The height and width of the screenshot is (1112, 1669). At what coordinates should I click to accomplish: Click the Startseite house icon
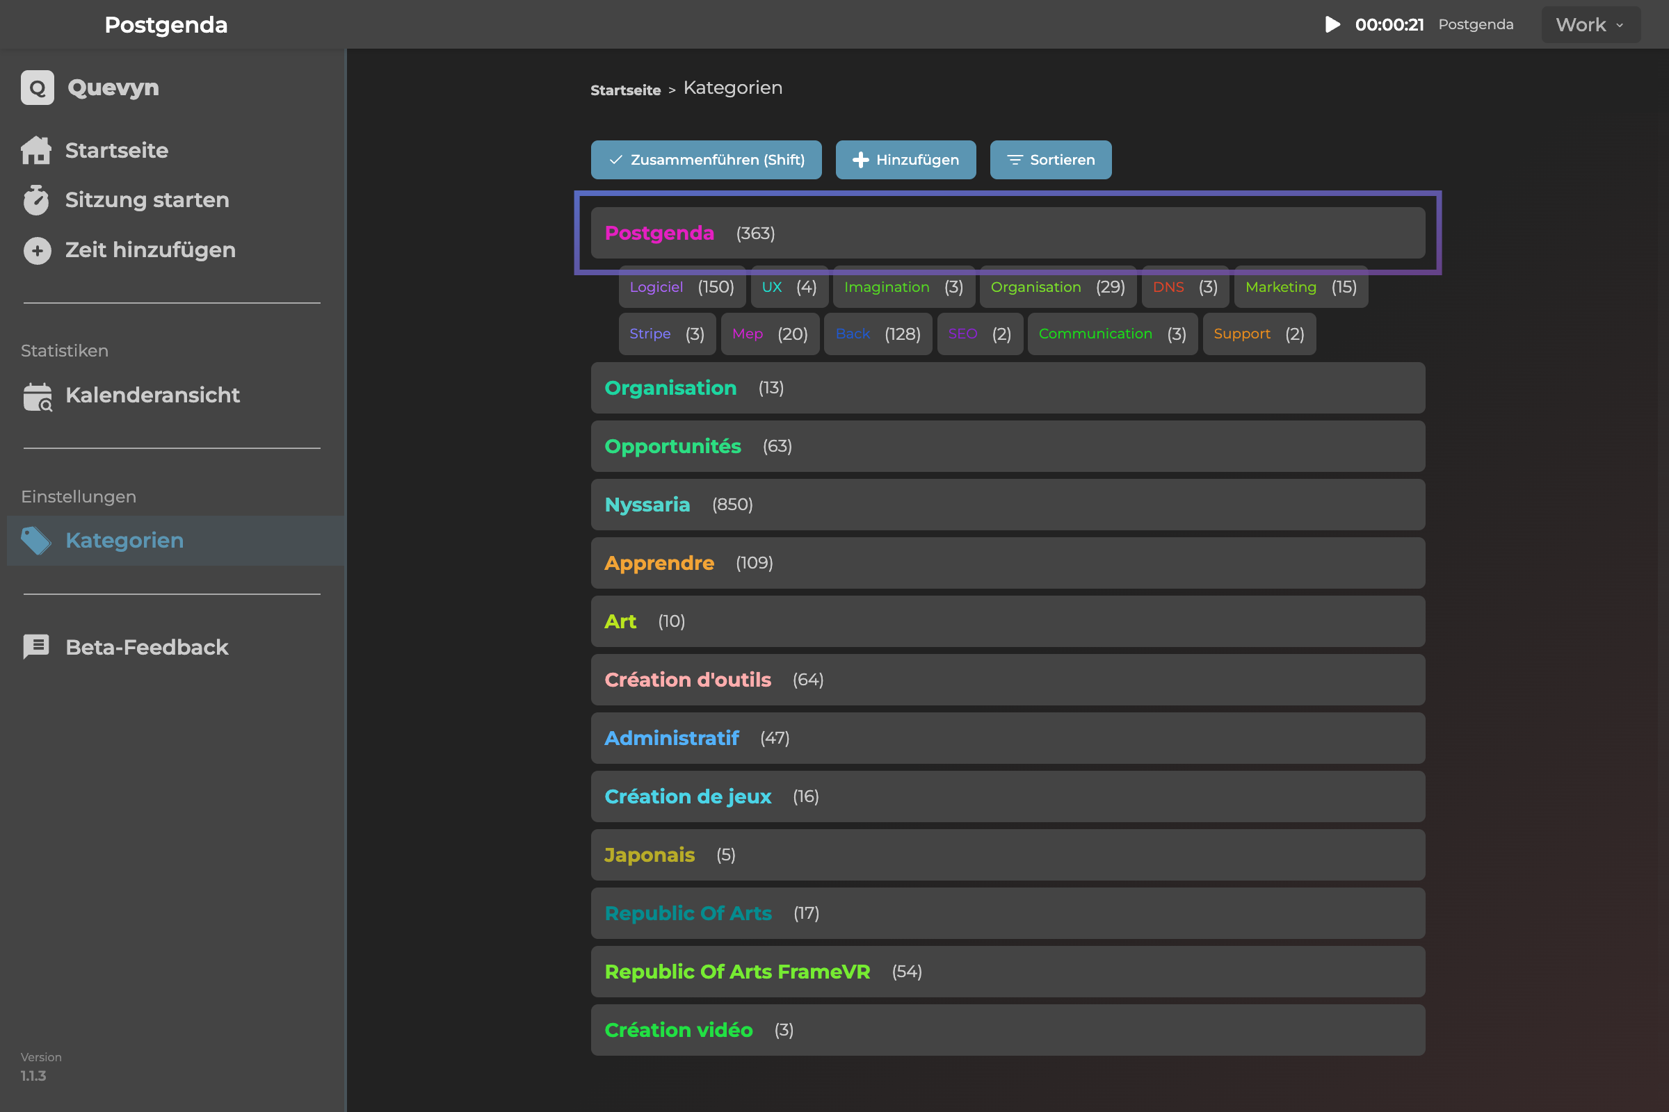click(x=36, y=150)
